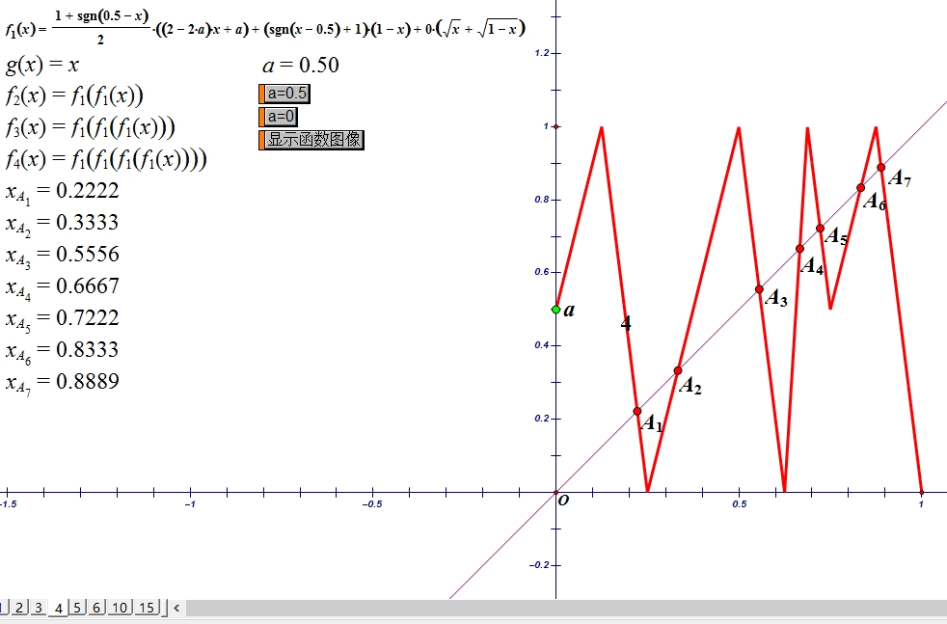Select measurement xA6 = 0.8333
Image resolution: width=947 pixels, height=624 pixels.
pos(63,352)
